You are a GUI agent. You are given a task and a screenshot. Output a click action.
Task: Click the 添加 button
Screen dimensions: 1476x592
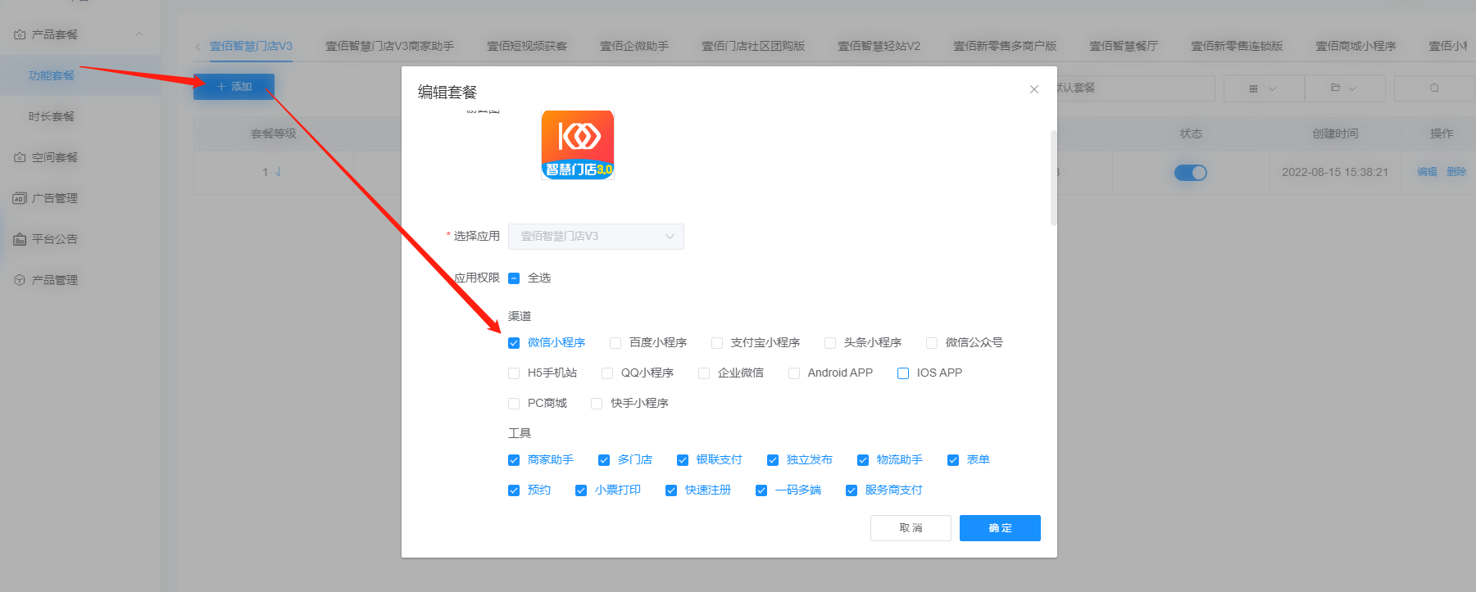click(x=234, y=87)
